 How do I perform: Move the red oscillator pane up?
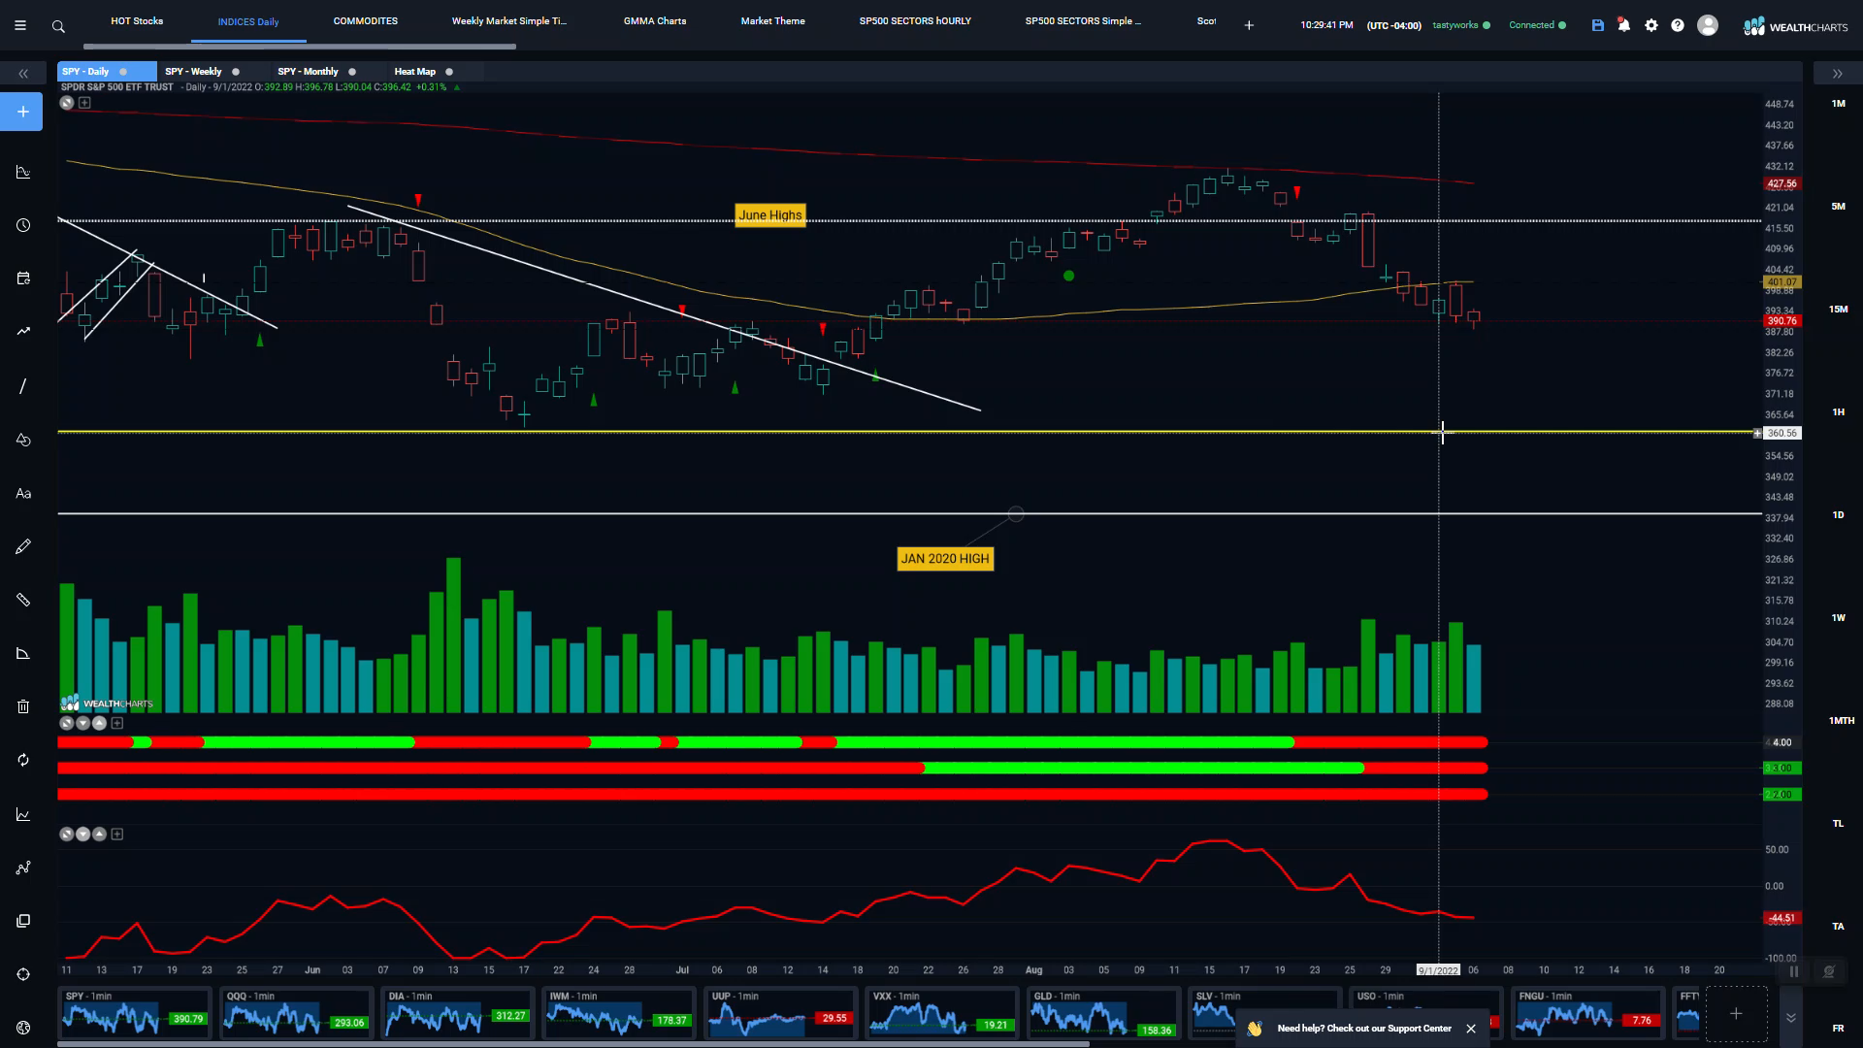click(99, 834)
